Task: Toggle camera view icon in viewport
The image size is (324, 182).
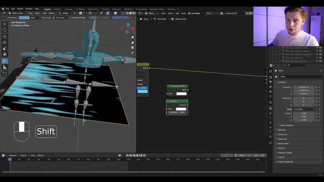Action: [133, 48]
